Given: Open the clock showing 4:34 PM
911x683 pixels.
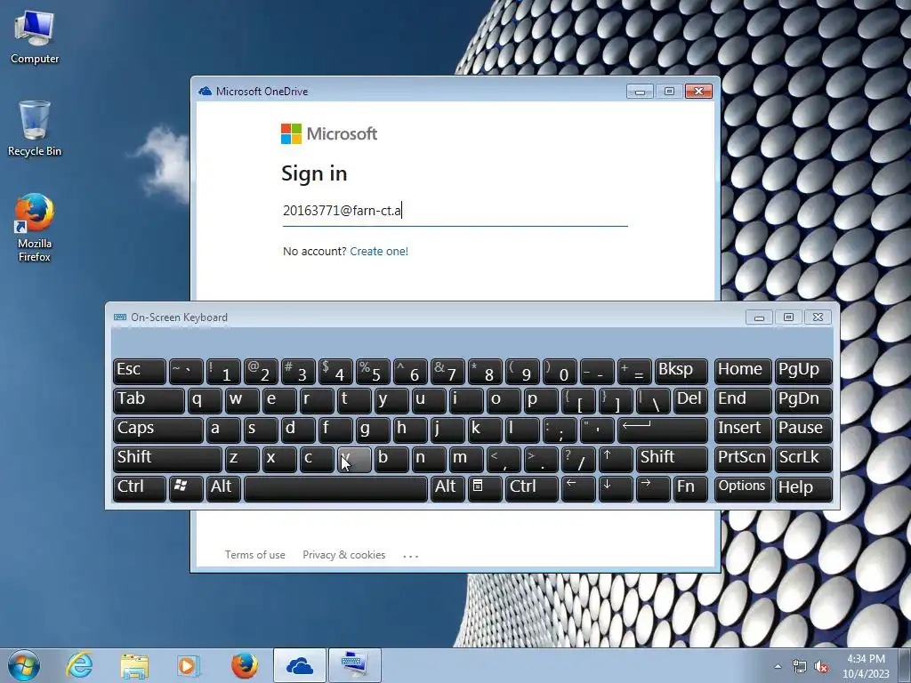Looking at the screenshot, I should (x=866, y=666).
